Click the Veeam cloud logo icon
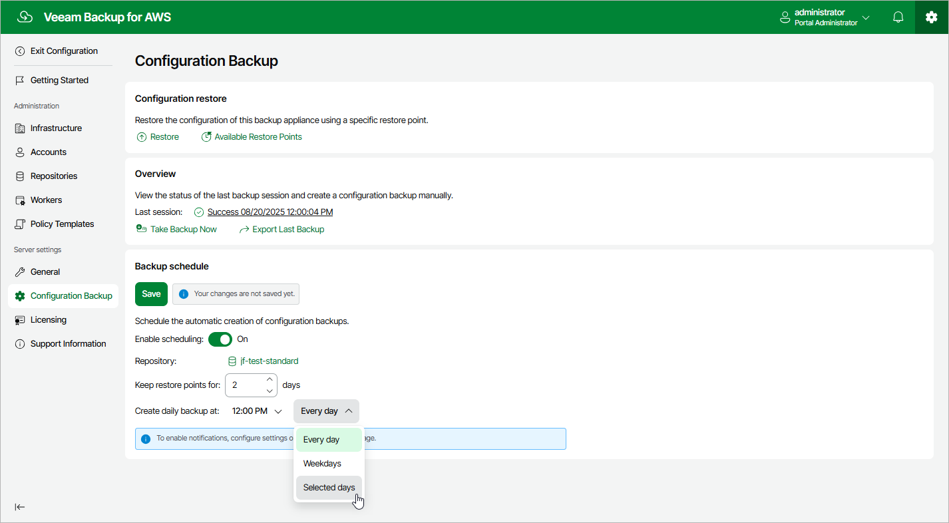The image size is (949, 523). tap(25, 17)
